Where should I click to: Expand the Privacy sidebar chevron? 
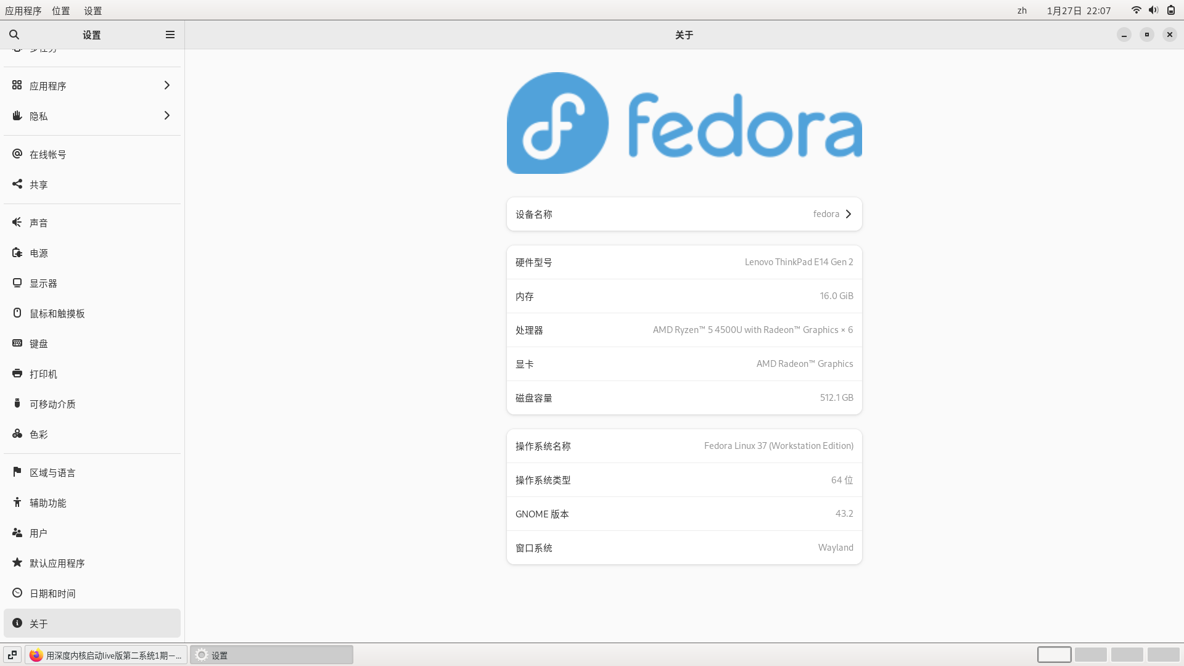[x=166, y=115]
